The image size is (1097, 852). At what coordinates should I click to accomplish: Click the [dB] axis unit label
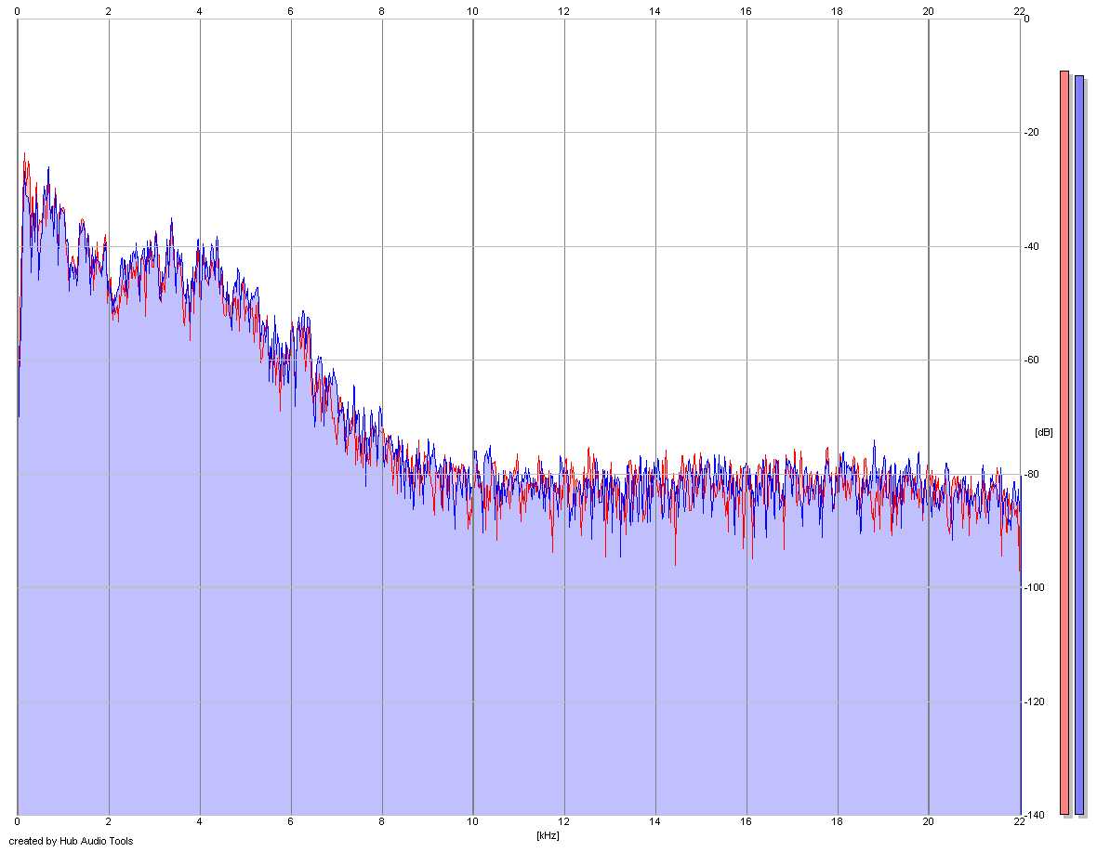(x=1043, y=432)
